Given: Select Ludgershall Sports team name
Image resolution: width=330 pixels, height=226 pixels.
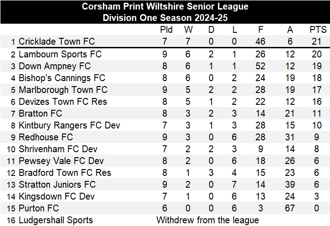Looking at the screenshot, I should point(55,221).
